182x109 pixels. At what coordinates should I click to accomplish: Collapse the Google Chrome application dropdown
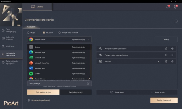(x=89, y=39)
